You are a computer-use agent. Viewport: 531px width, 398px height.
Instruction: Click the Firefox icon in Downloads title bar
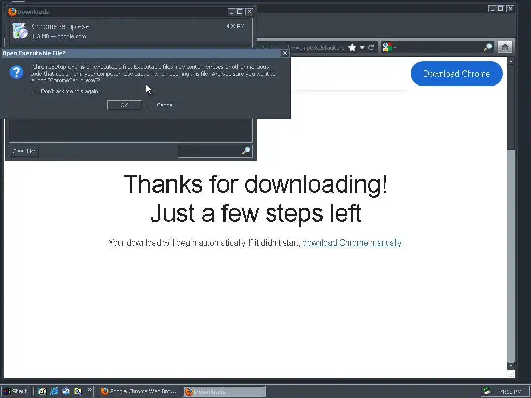point(12,11)
